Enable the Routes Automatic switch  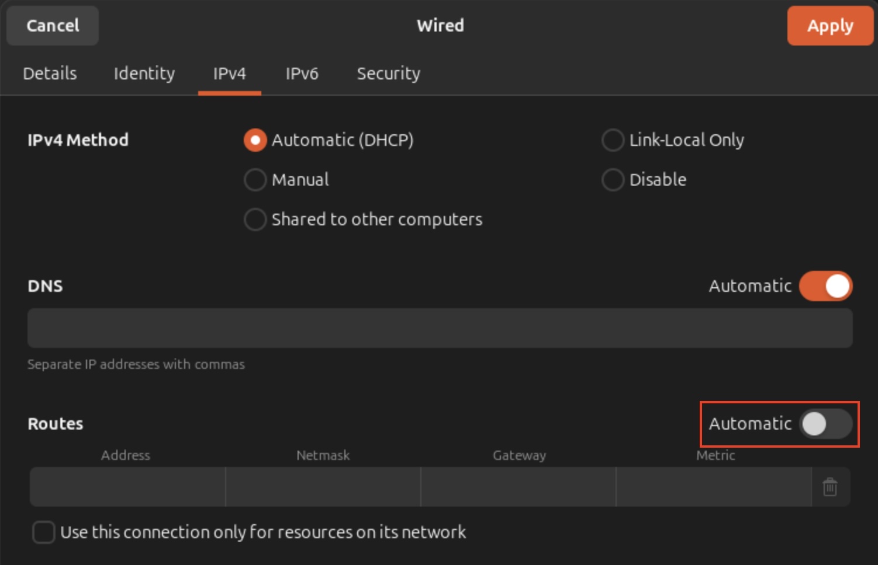pos(825,424)
